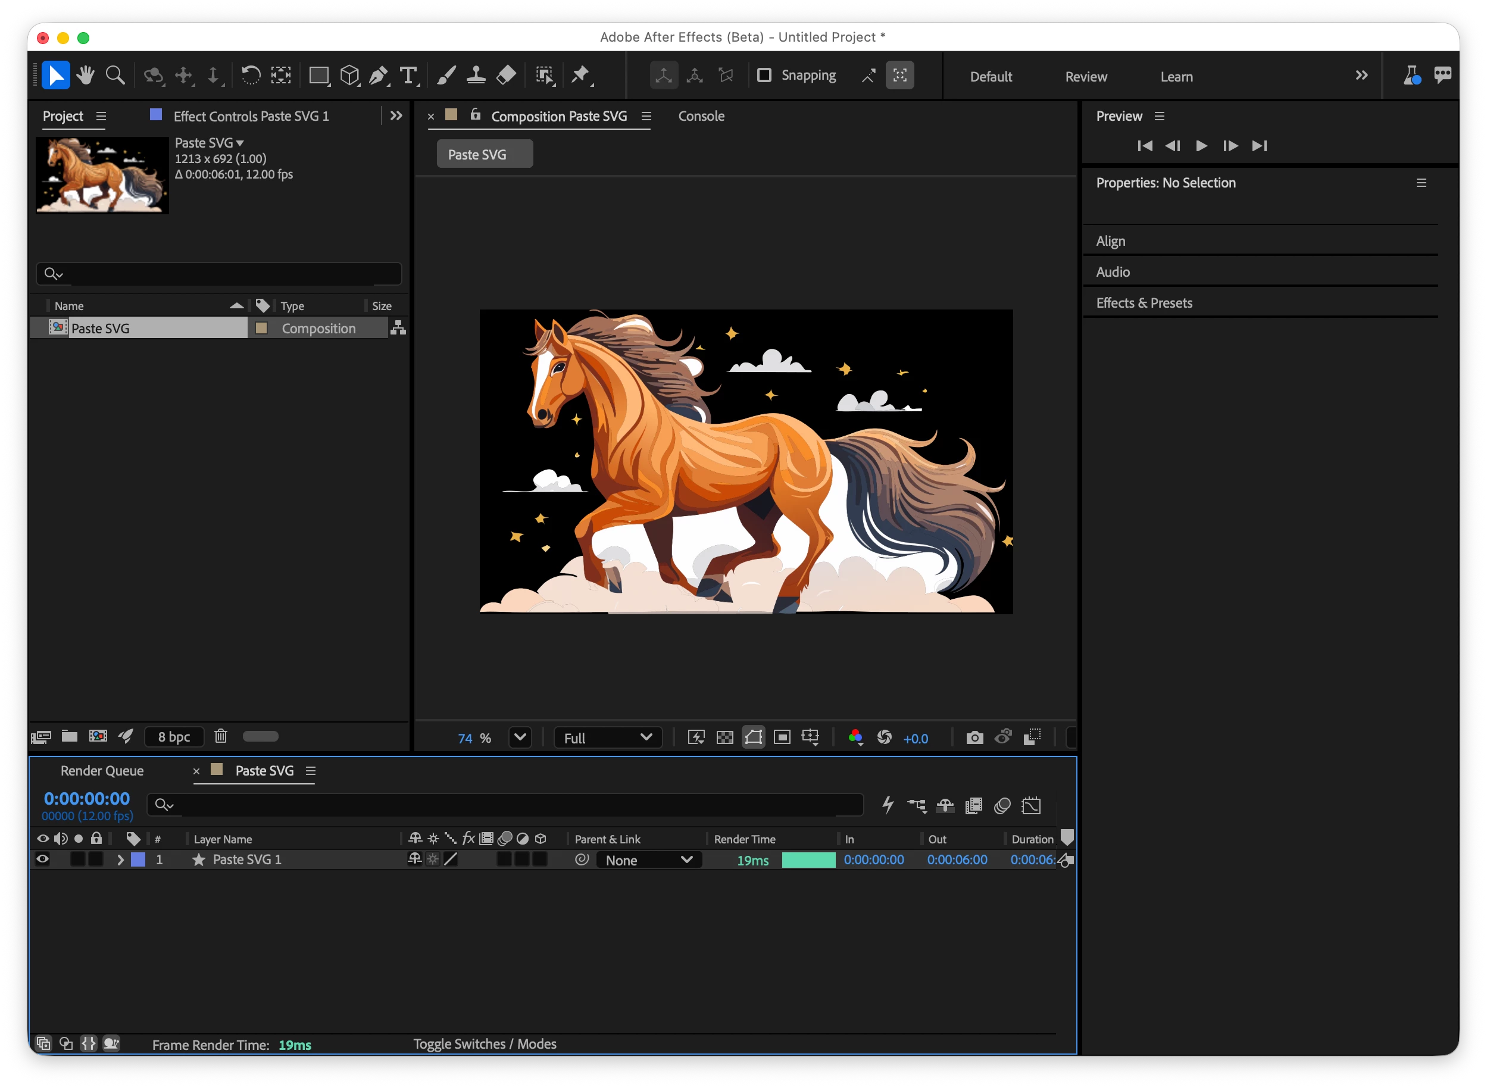
Task: Delete selected item with trash icon
Action: click(x=221, y=736)
